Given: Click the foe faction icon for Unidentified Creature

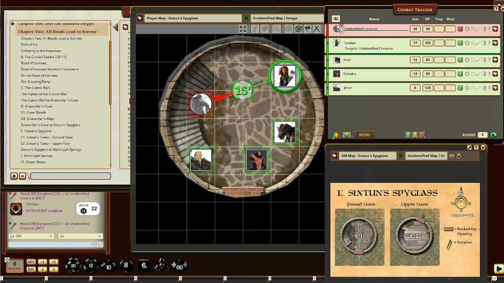Looking at the screenshot, I should pos(460,29).
